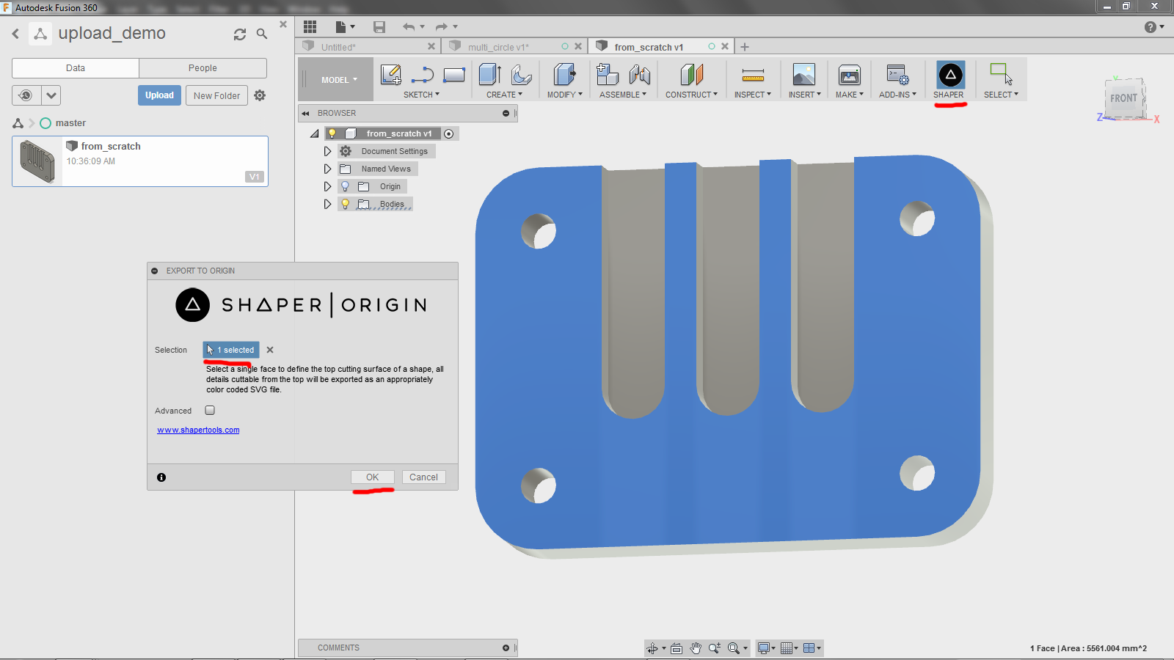Toggle visibility bulb of Origin folder
This screenshot has height=660, width=1174.
pyautogui.click(x=345, y=186)
